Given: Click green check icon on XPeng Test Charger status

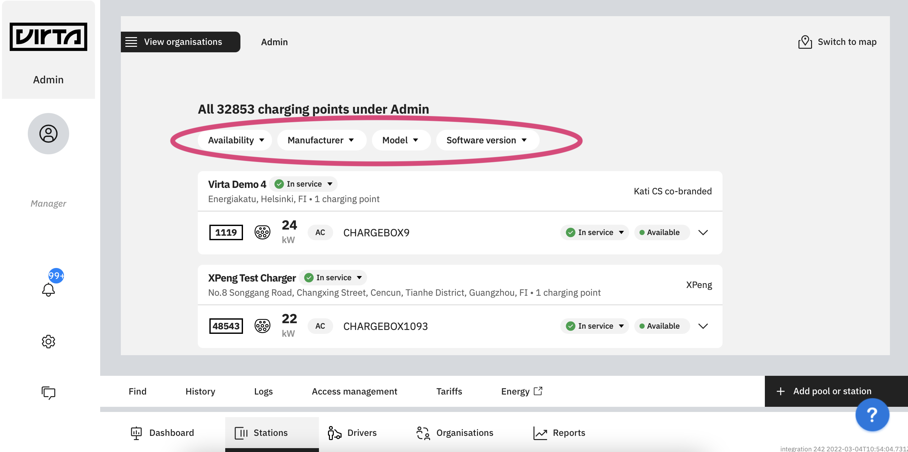Looking at the screenshot, I should pos(309,278).
